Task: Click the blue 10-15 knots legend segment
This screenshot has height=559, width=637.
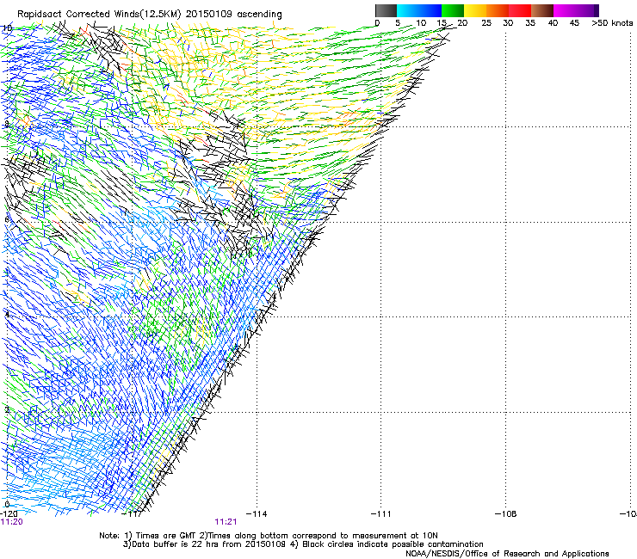Action: click(430, 10)
